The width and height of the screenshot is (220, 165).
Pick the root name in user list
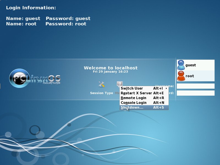tap(190, 76)
